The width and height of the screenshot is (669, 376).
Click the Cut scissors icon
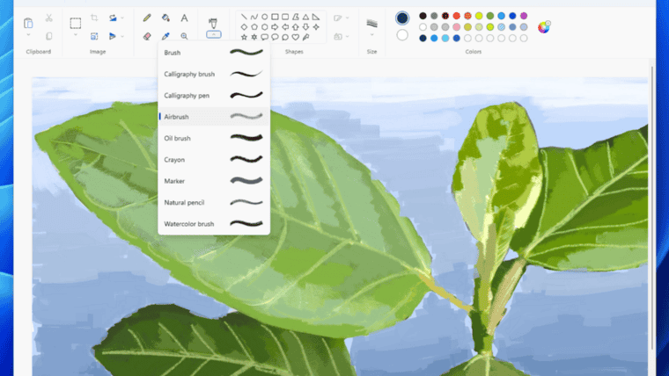(x=48, y=18)
